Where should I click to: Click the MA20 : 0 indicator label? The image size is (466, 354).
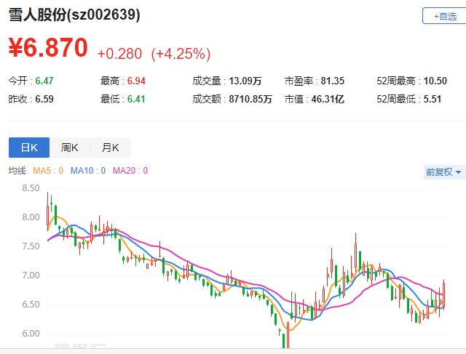(130, 171)
